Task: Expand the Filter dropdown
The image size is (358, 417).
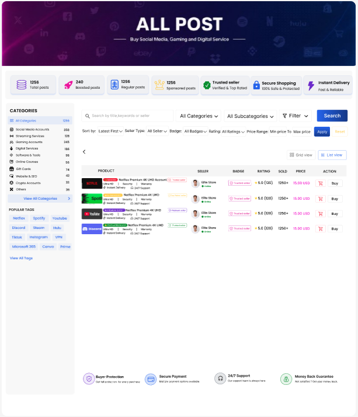Action: click(296, 116)
